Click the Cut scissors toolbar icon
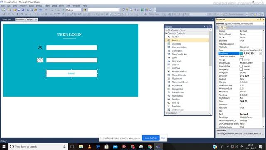The image size is (266, 150). [x=28, y=10]
